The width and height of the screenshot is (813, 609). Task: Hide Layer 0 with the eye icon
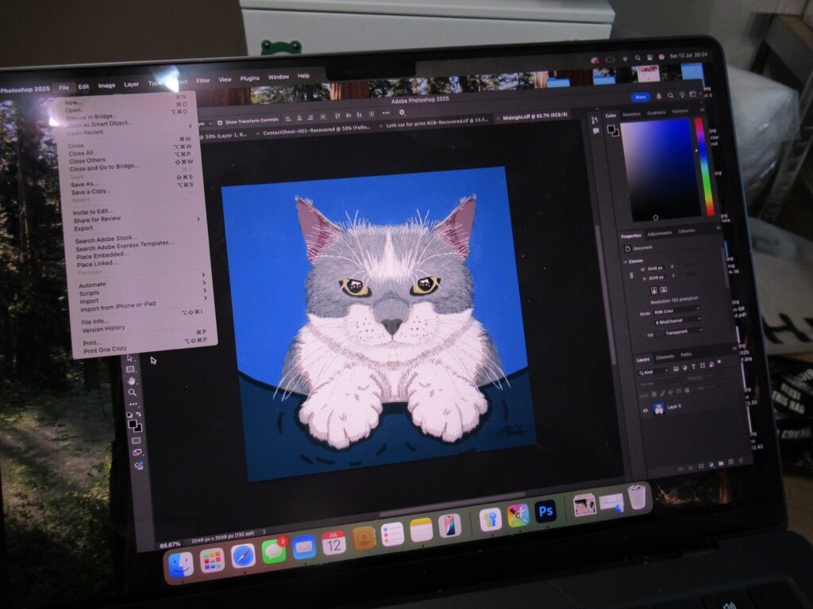pos(645,411)
